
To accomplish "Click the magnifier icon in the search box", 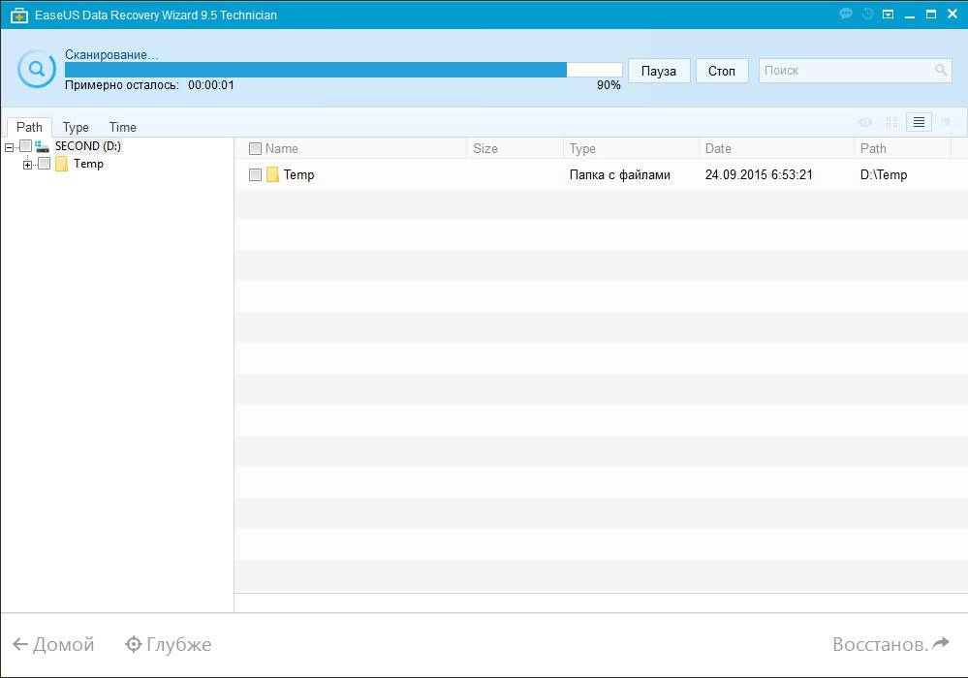I will click(x=941, y=71).
